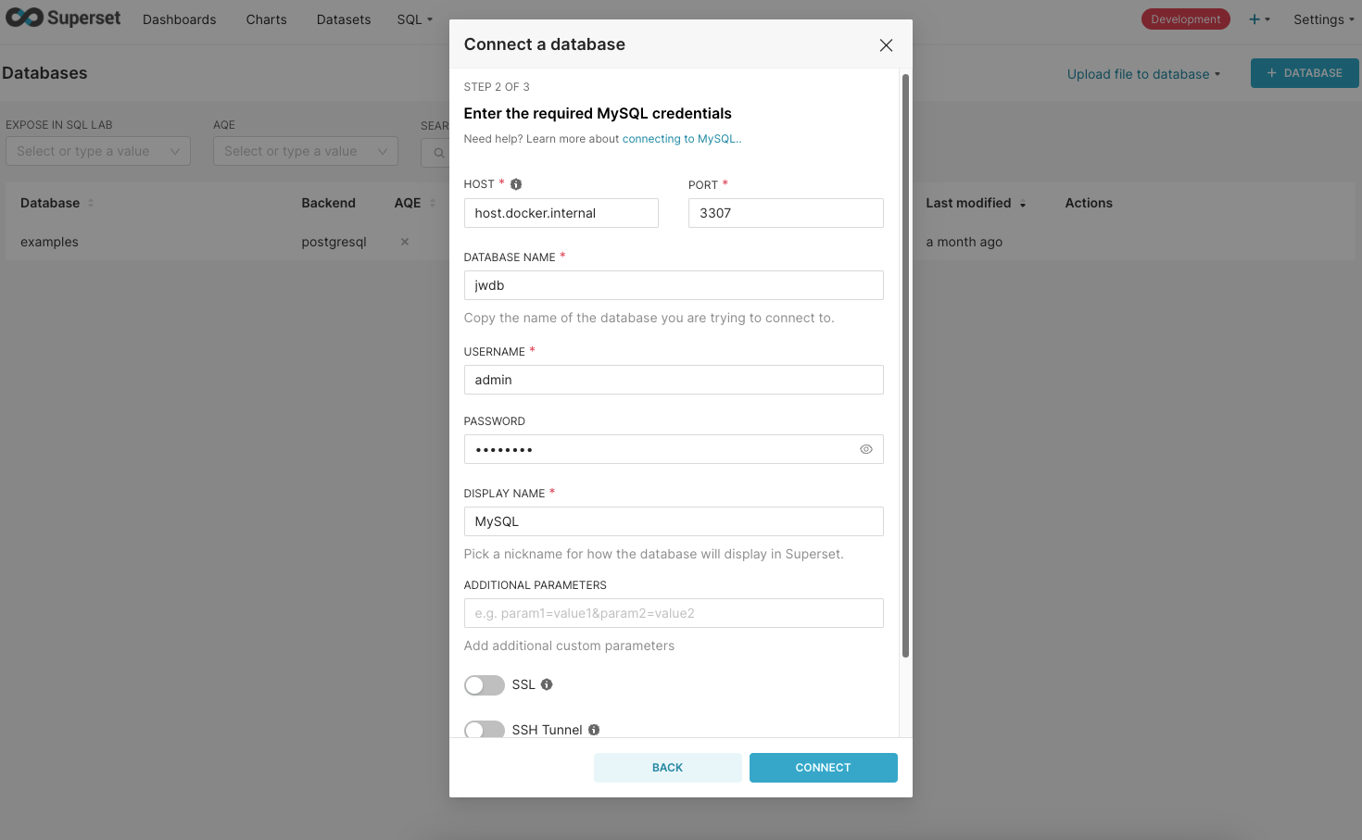Click the Database column sort icon
The height and width of the screenshot is (840, 1362).
91,203
